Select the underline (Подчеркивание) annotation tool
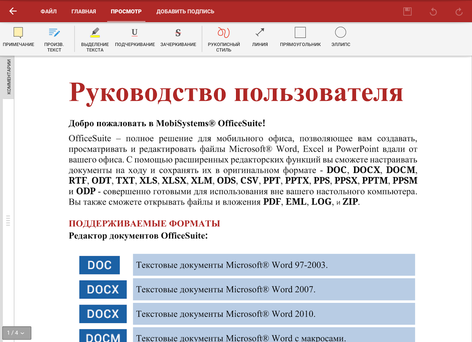 point(134,33)
